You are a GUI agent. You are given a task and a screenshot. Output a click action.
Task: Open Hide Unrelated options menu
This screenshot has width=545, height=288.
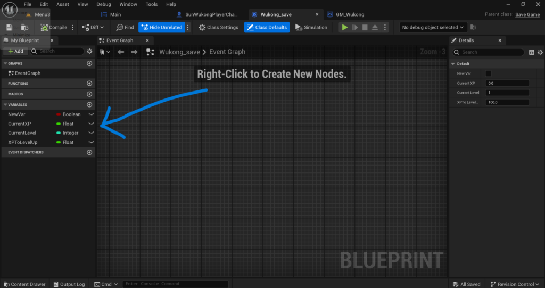(x=188, y=28)
